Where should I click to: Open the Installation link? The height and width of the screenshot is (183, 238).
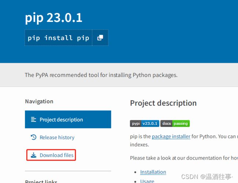tap(153, 172)
